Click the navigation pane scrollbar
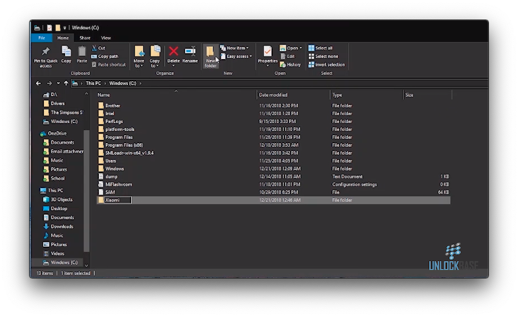The width and height of the screenshot is (518, 317). [x=87, y=190]
